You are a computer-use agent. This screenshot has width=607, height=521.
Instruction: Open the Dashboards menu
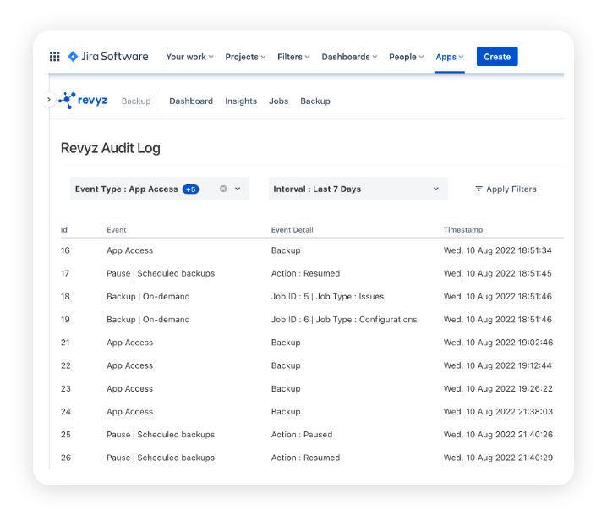(349, 57)
